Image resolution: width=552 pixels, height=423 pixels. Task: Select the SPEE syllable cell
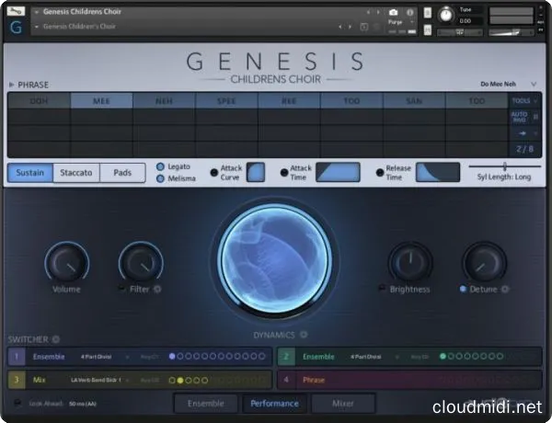(226, 101)
